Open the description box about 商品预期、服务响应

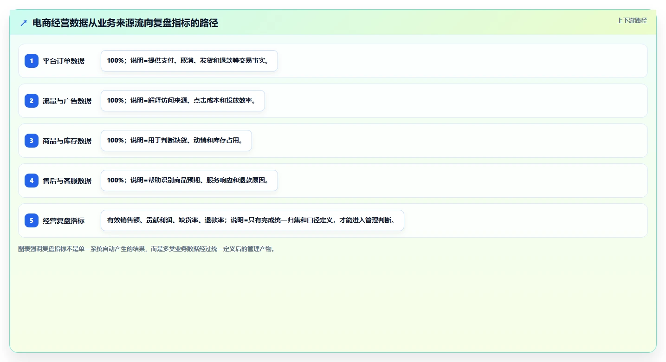pos(189,181)
